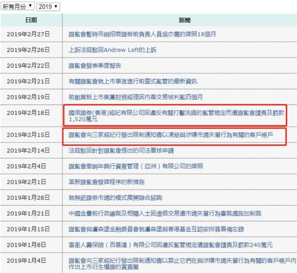Open the 21 Feb front-loaded regulation news

click(x=133, y=81)
